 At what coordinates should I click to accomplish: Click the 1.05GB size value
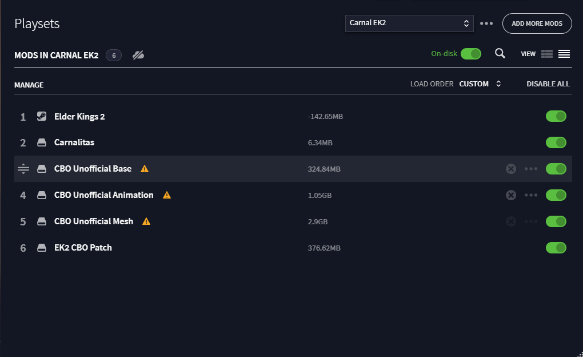pyautogui.click(x=320, y=196)
